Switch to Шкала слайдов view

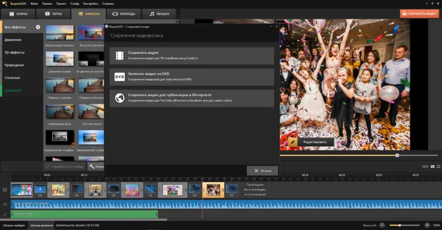[x=14, y=225]
